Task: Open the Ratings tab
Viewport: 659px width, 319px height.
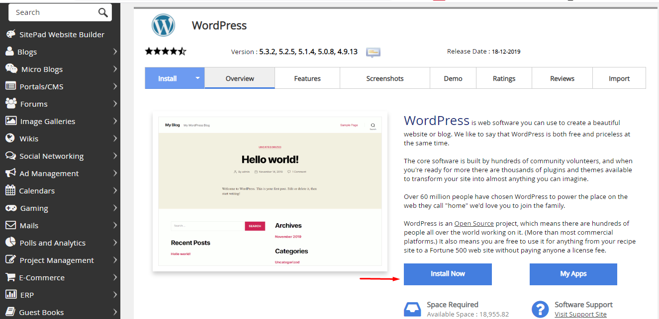Action: tap(504, 78)
